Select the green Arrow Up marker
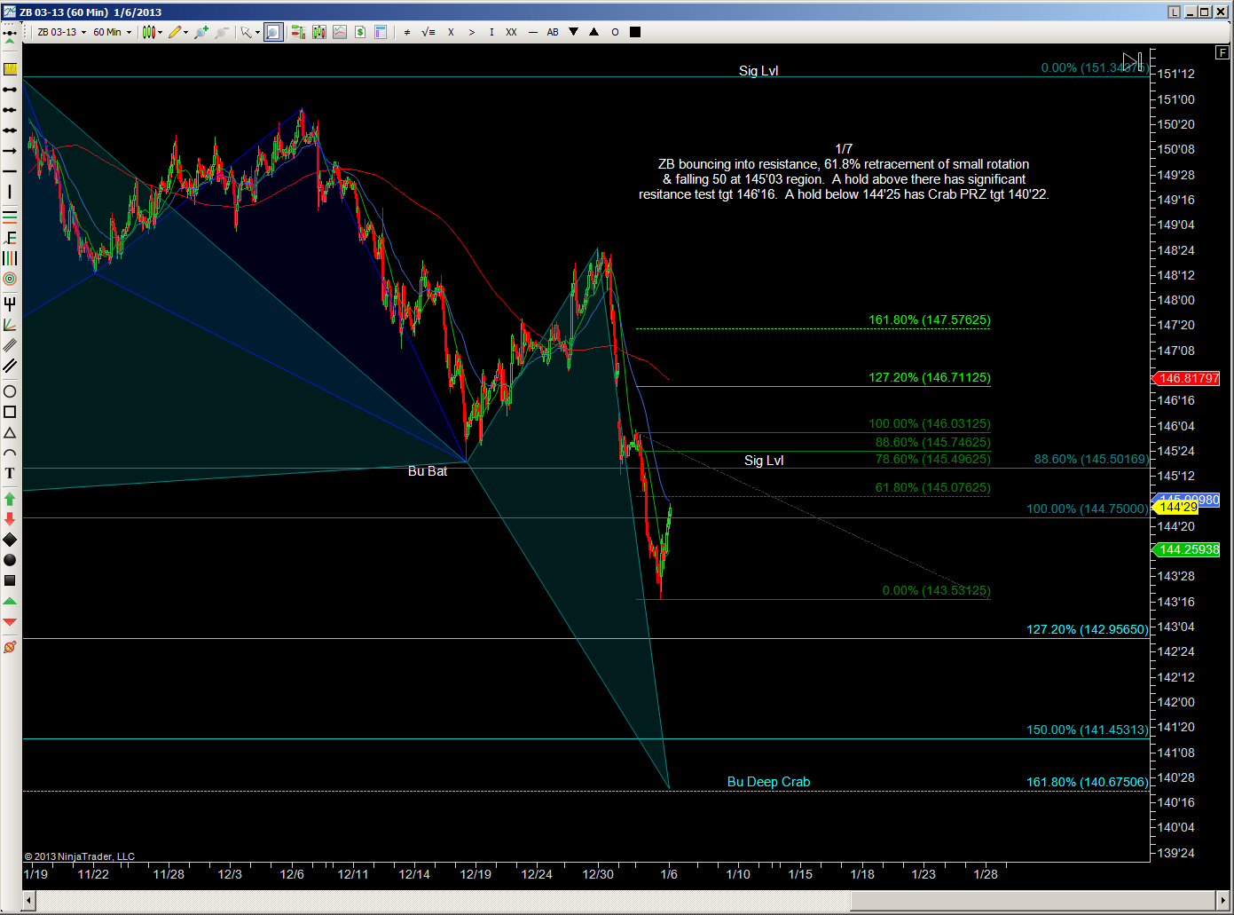 (x=10, y=499)
